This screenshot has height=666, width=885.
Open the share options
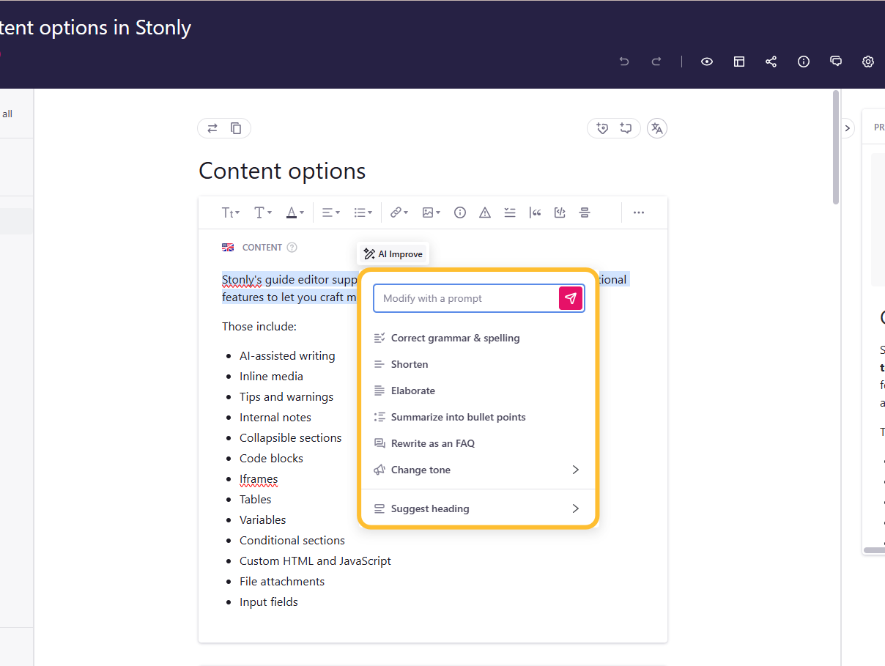771,62
